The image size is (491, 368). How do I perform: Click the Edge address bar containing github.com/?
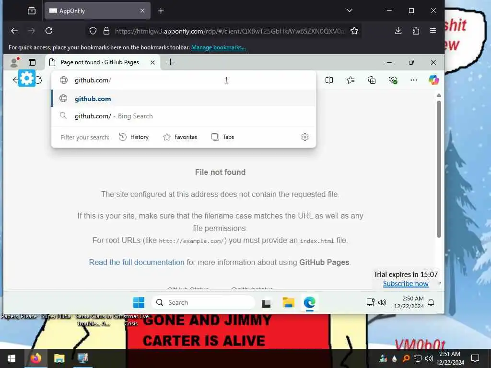(x=184, y=80)
